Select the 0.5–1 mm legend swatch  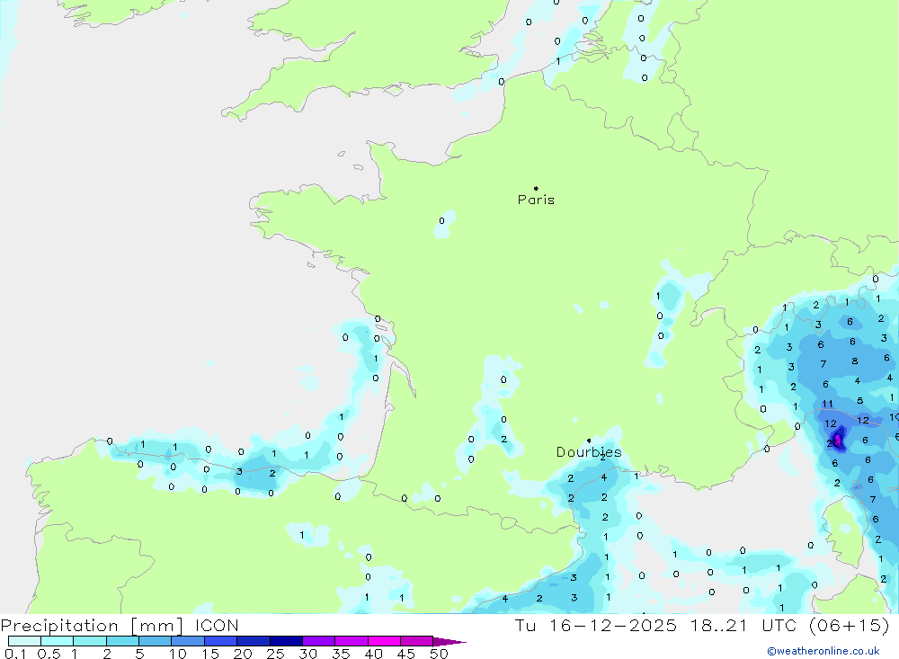(x=58, y=641)
